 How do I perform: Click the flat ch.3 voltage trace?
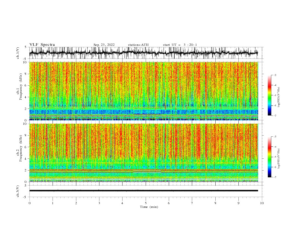[x=143, y=191]
